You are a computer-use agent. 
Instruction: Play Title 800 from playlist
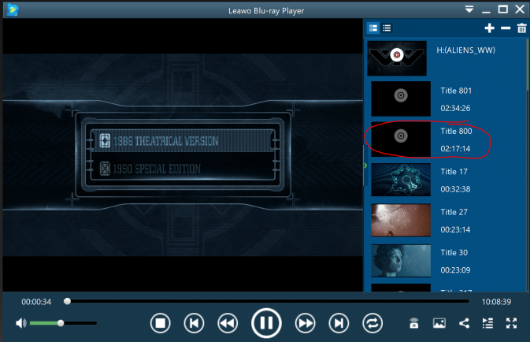(456, 132)
